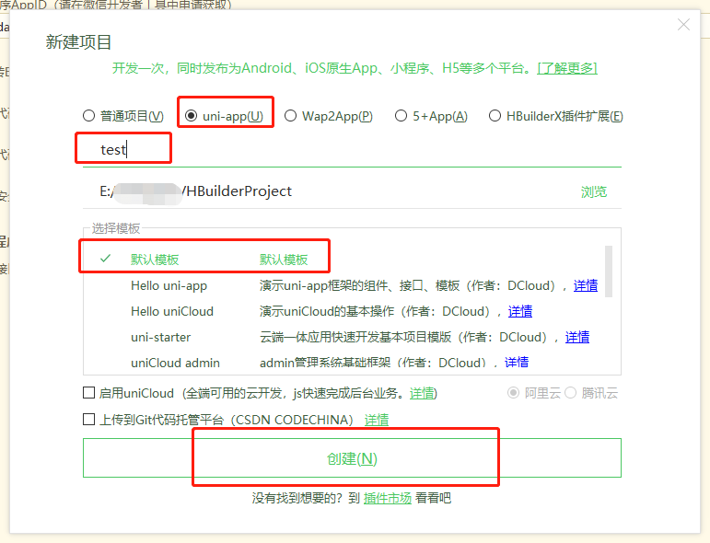Screen dimensions: 710x543
Task: Open 详情 link for uniCloud admin
Action: 517,363
